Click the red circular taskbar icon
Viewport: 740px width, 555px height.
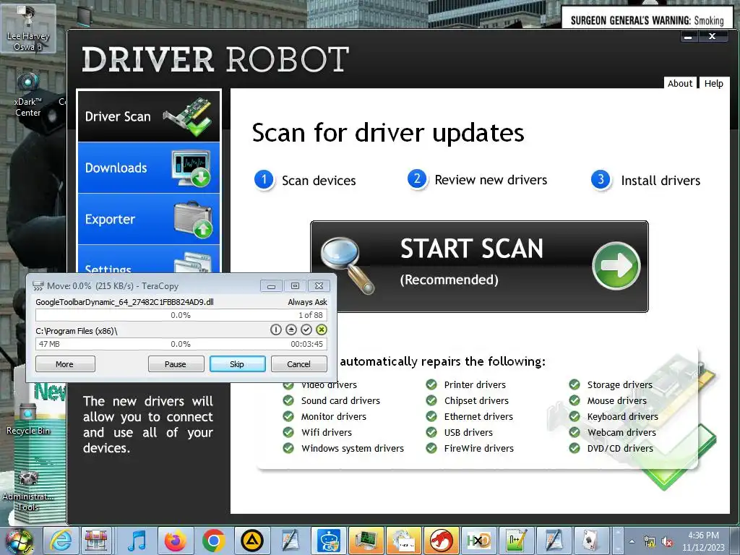(x=441, y=541)
